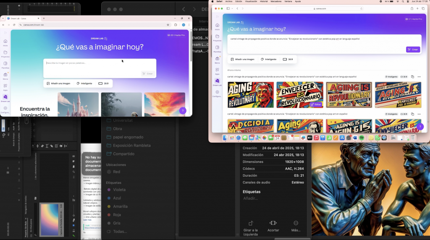
Task: Open Marca in the Safari Canva sidebar
Action: pos(217,60)
